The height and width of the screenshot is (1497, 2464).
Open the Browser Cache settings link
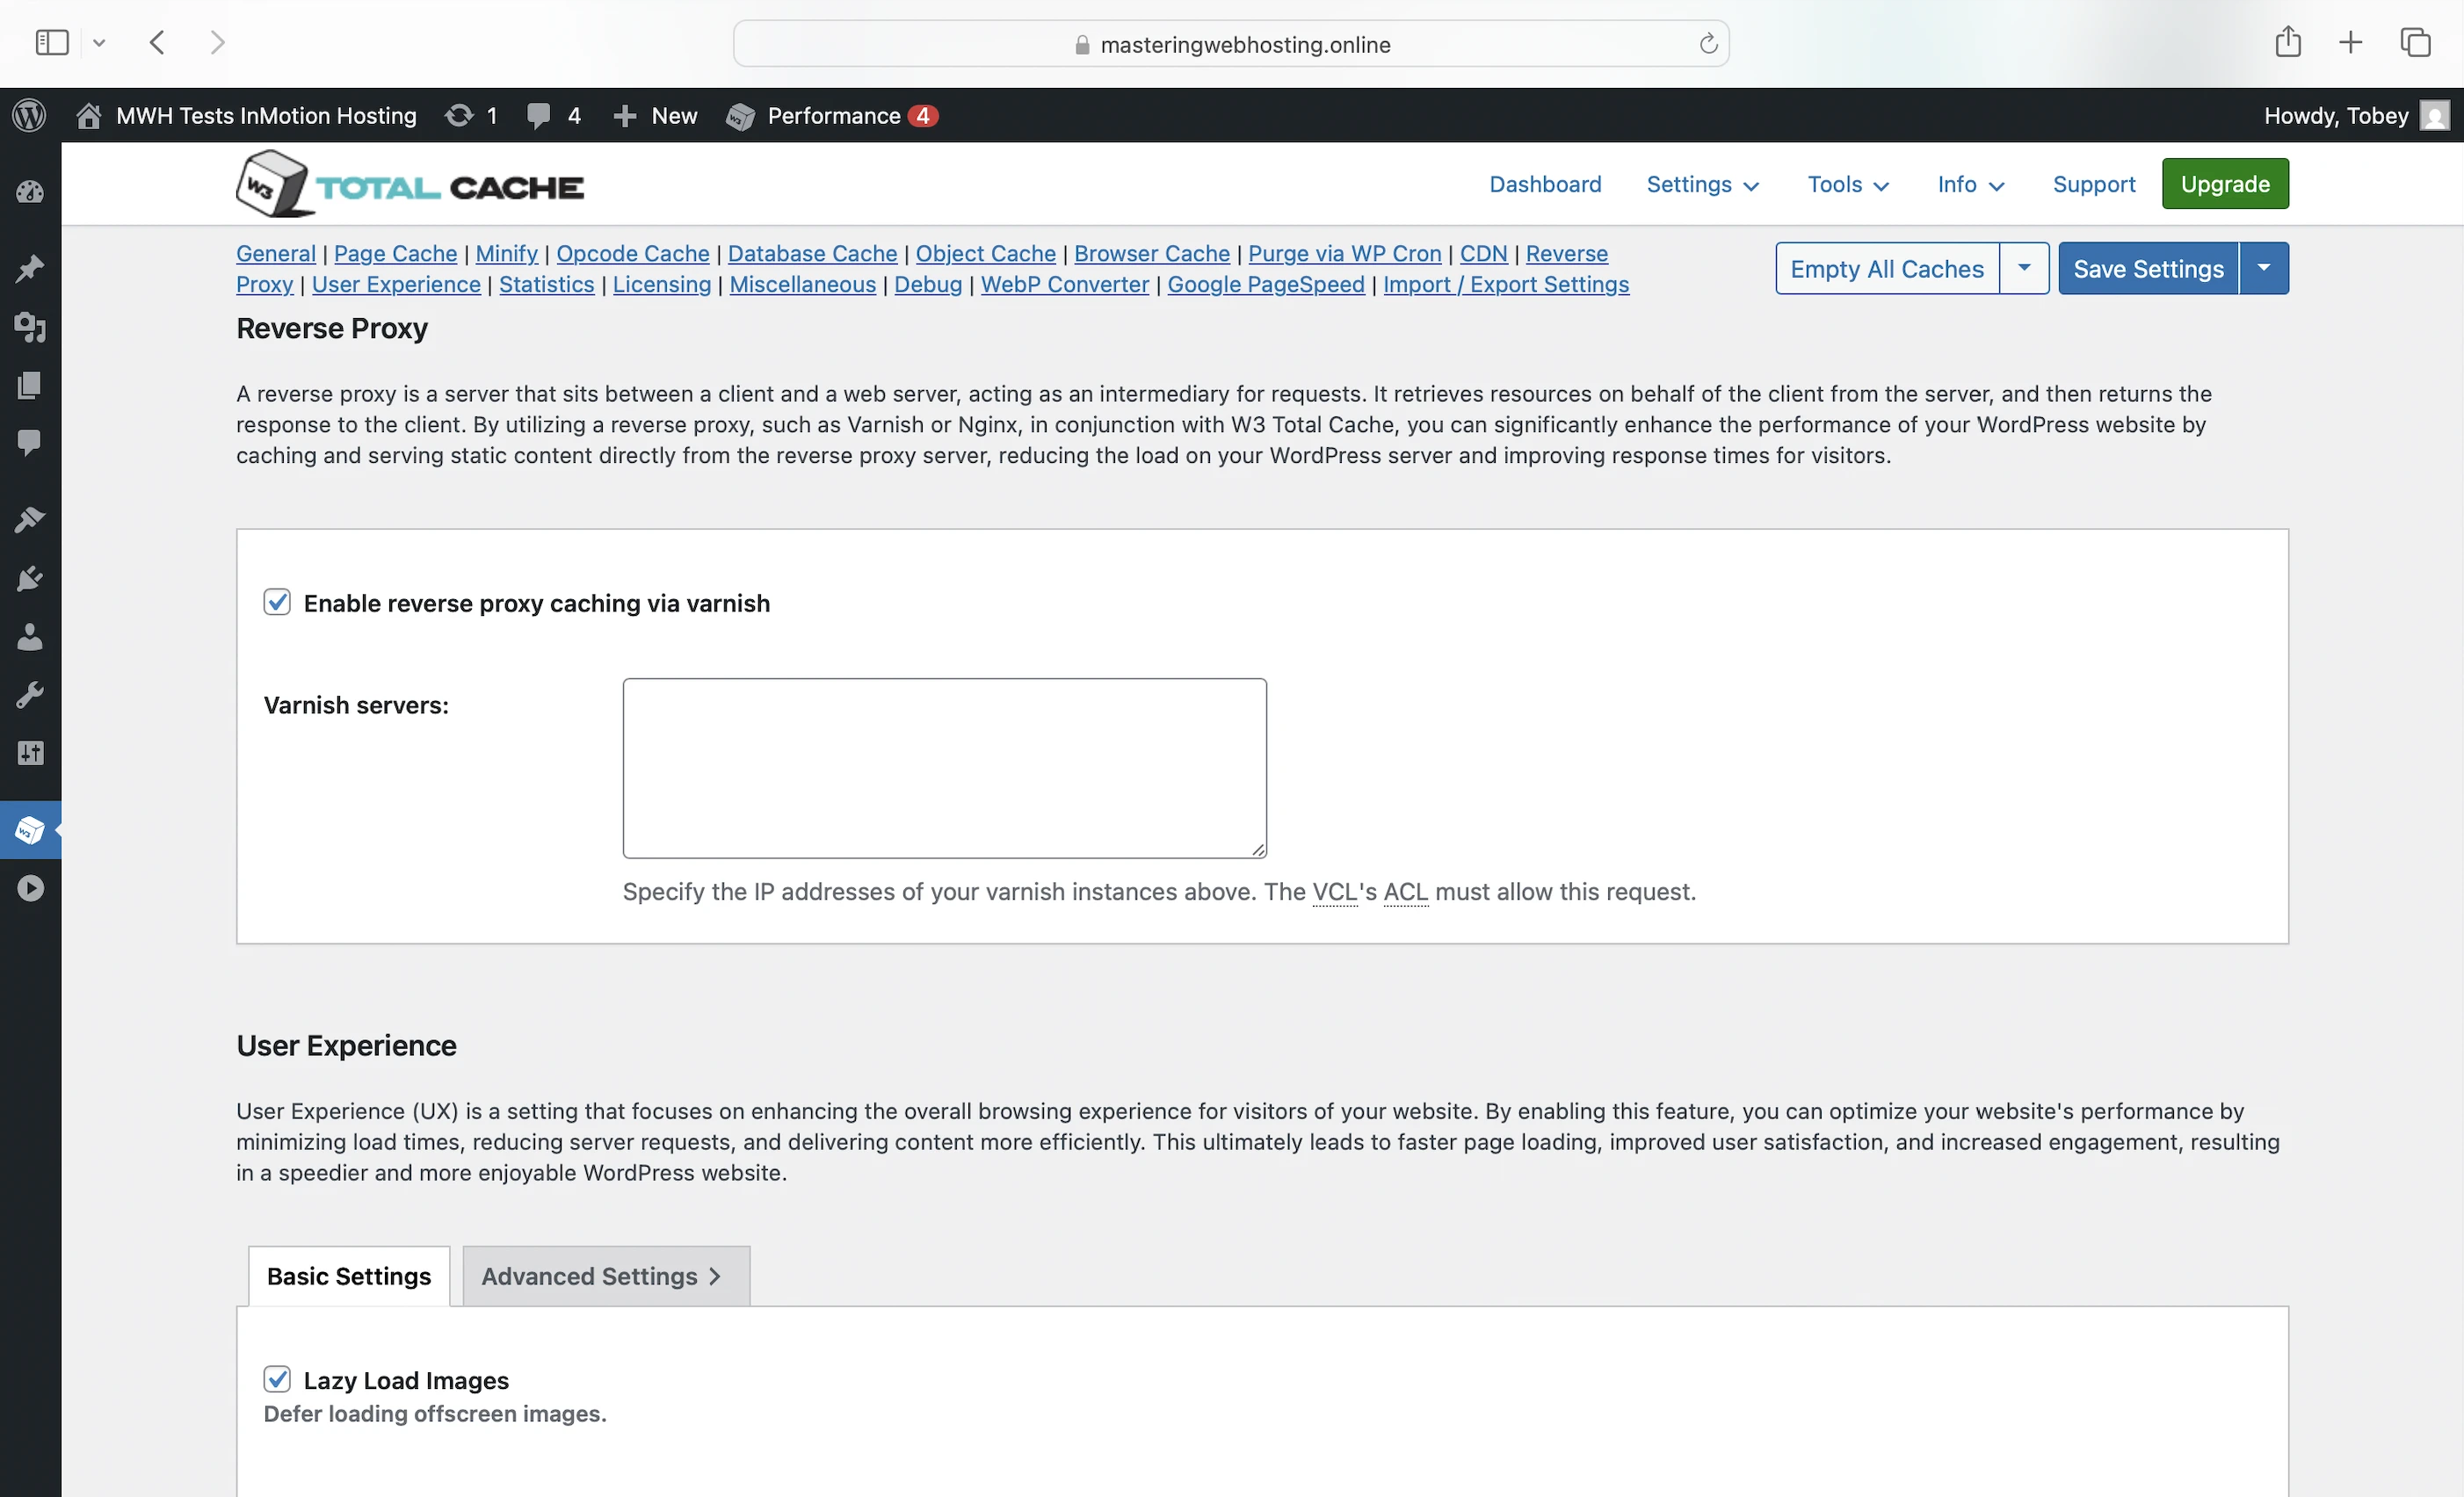coord(1151,254)
